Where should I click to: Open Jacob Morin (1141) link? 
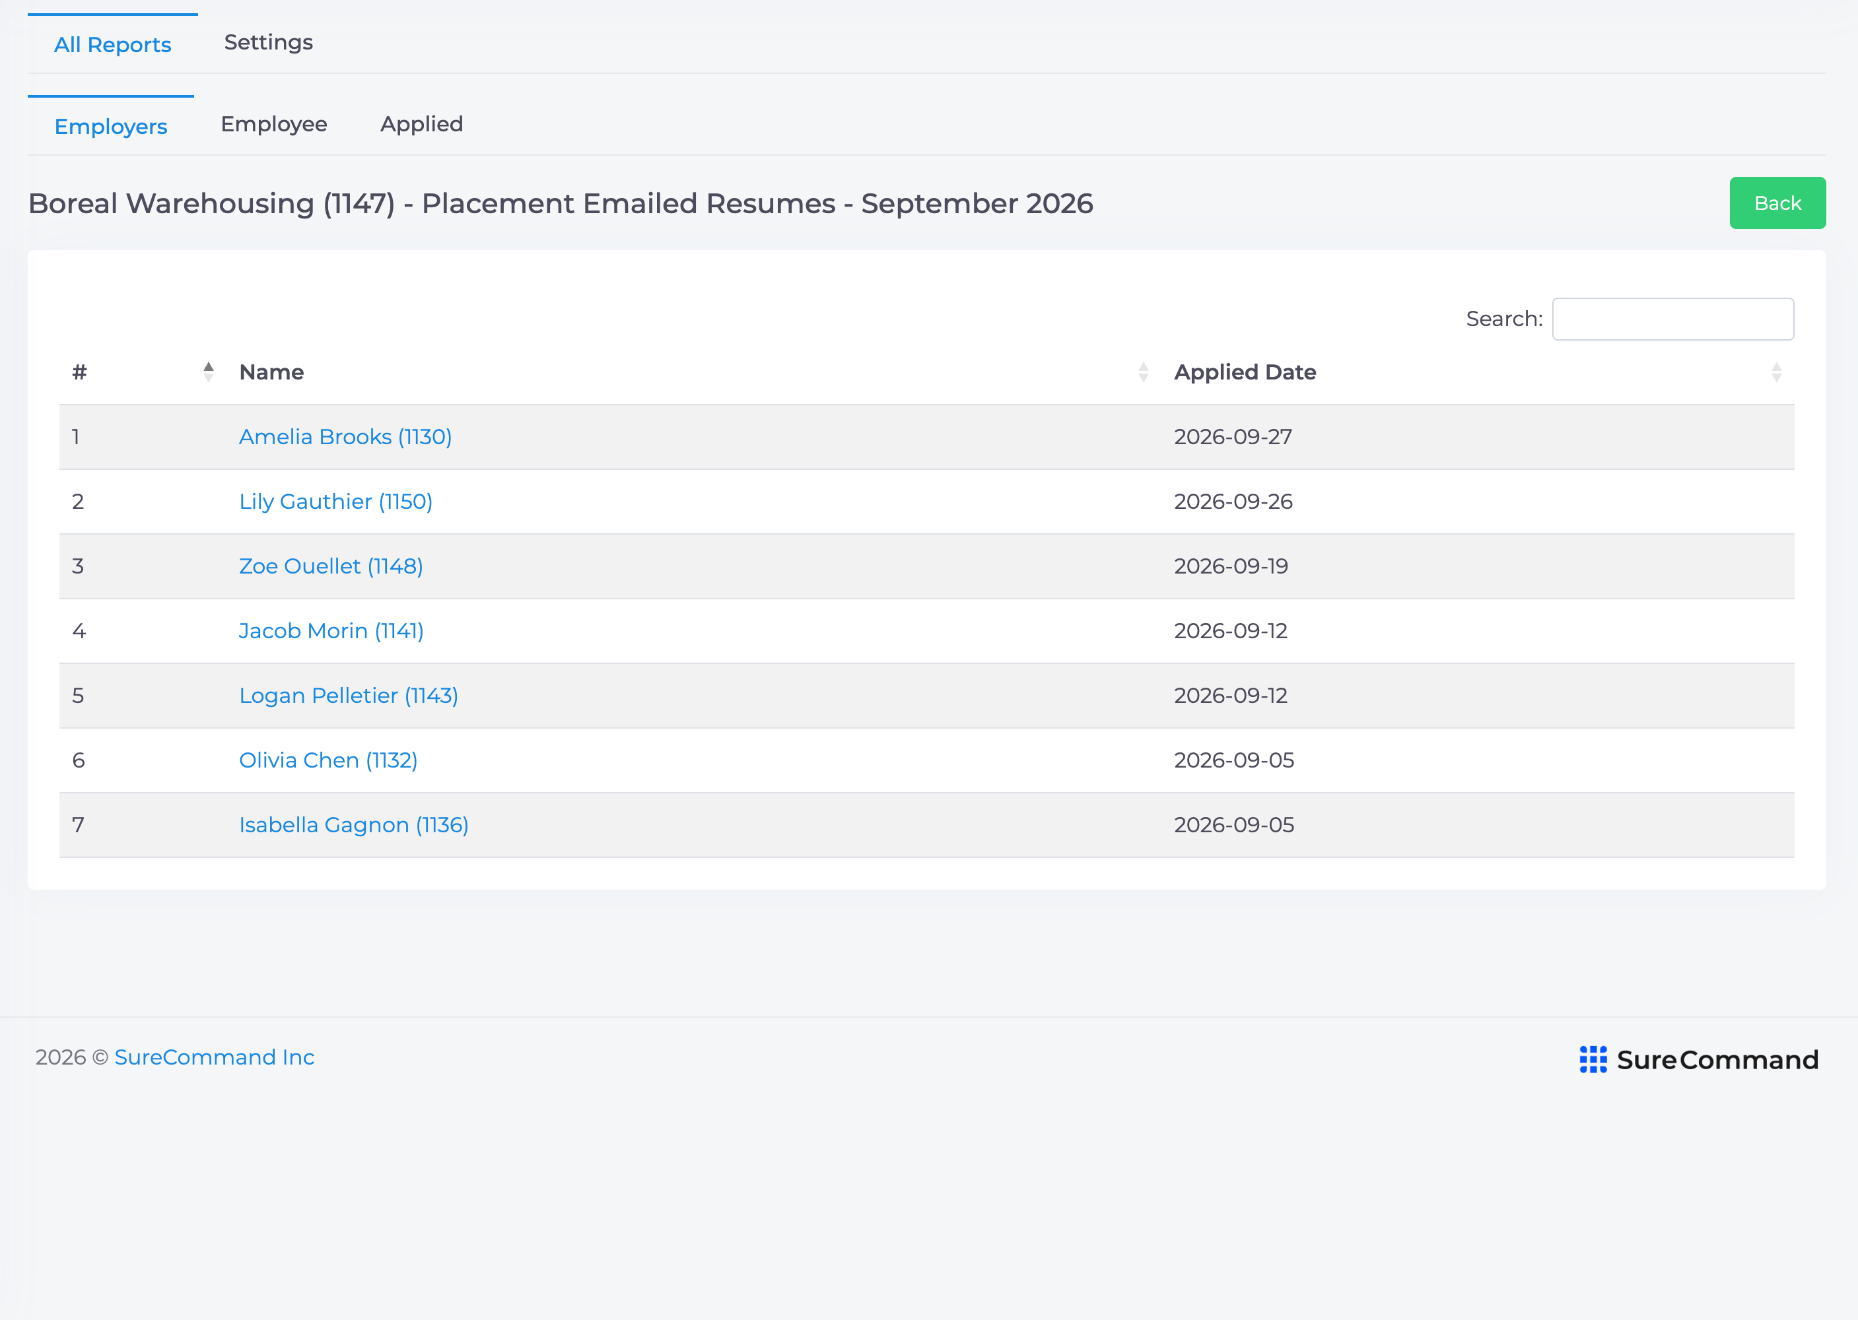coord(331,631)
